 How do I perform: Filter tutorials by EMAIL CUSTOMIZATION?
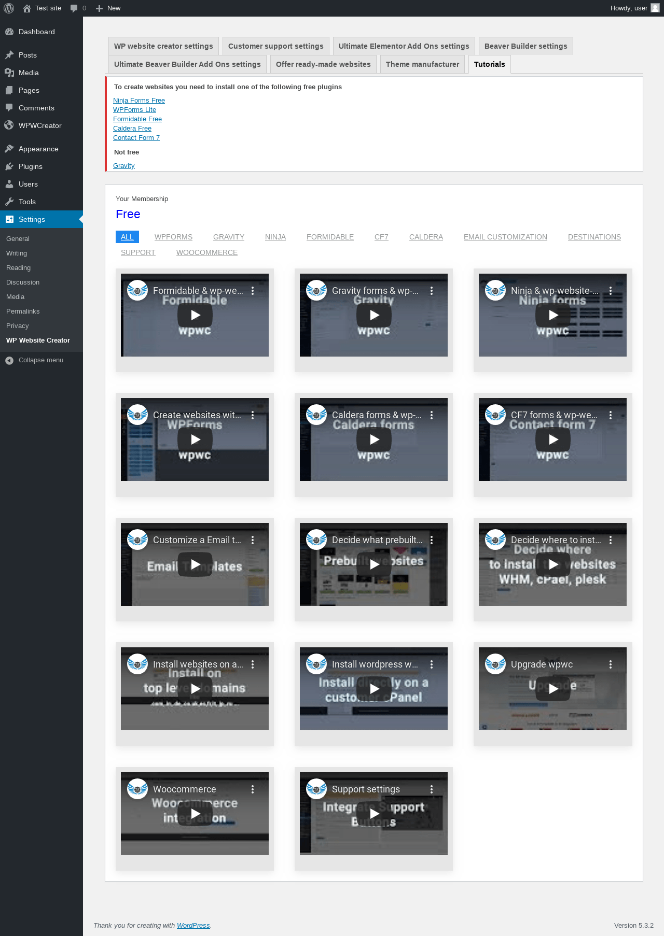coord(505,237)
